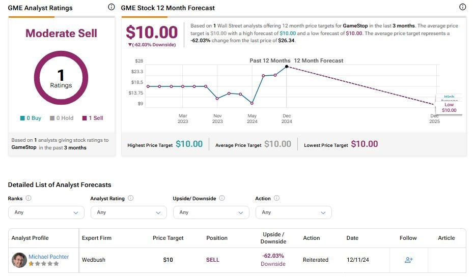Click the info icon next to Analyst Rating

click(x=131, y=199)
